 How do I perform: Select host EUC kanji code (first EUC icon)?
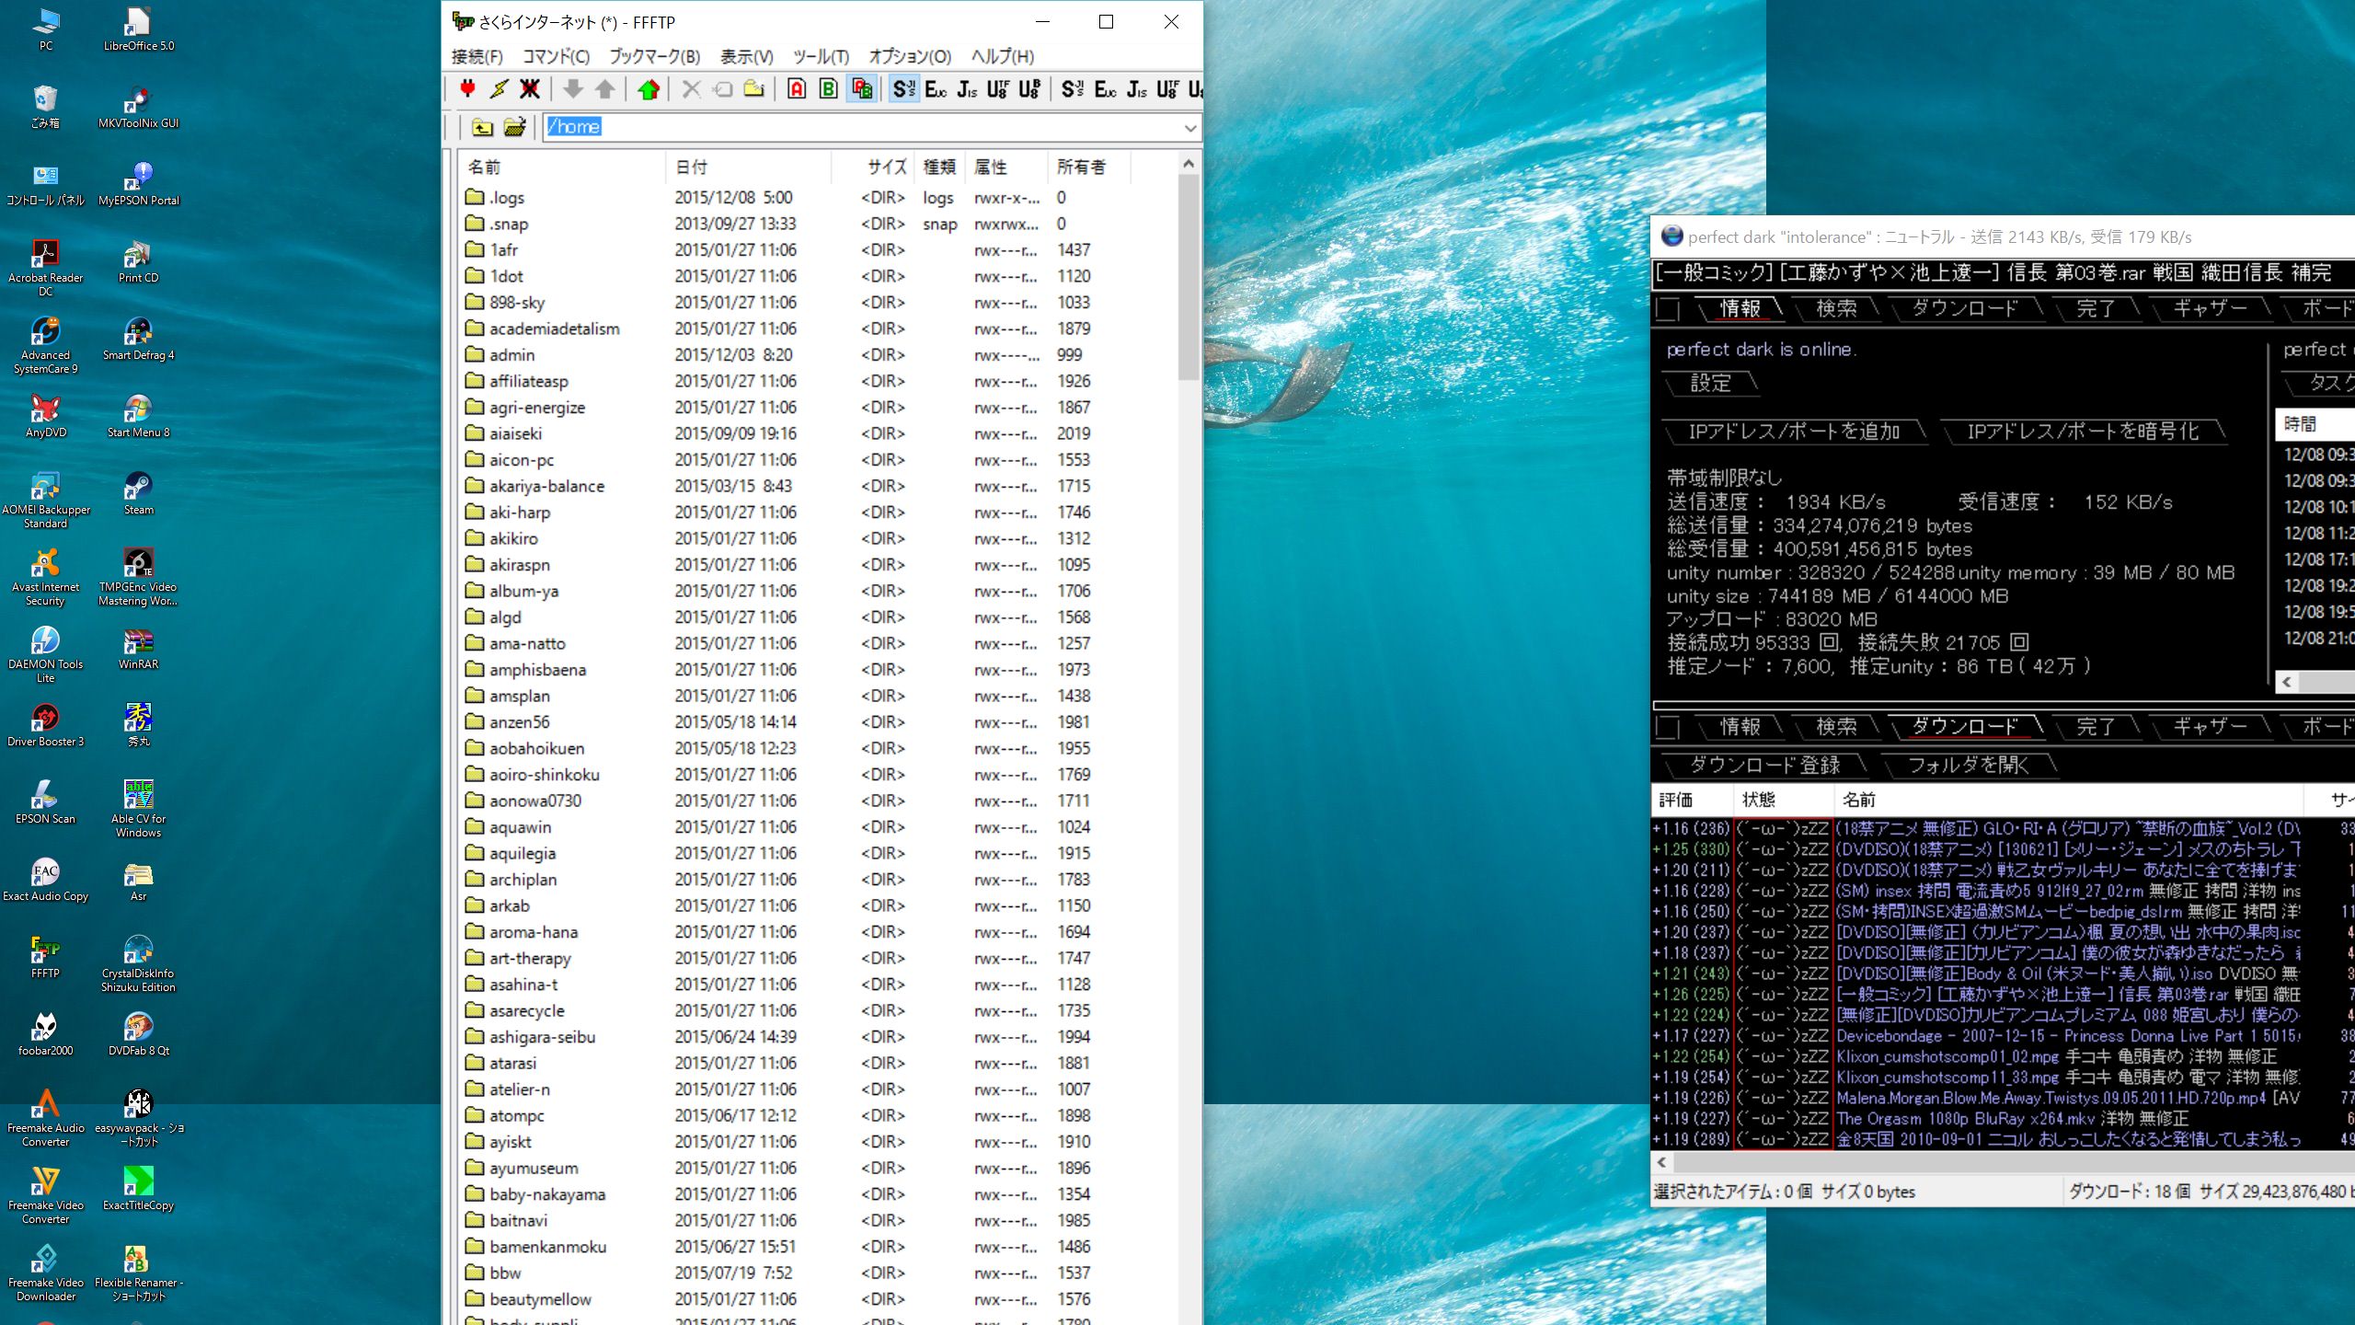(x=936, y=89)
